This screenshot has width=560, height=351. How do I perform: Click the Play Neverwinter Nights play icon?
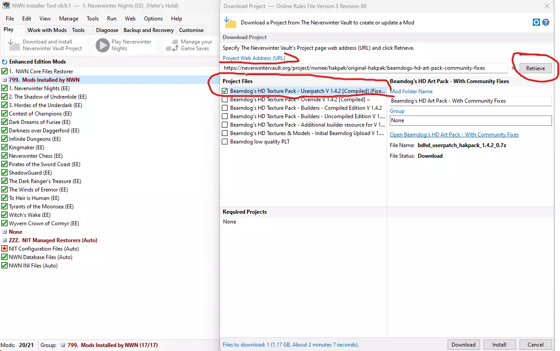103,45
